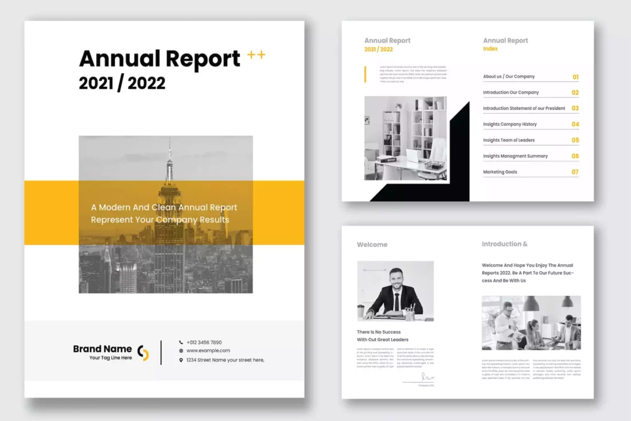The width and height of the screenshot is (631, 421).
Task: Click the team meeting photo on the Introduction page
Action: (531, 321)
